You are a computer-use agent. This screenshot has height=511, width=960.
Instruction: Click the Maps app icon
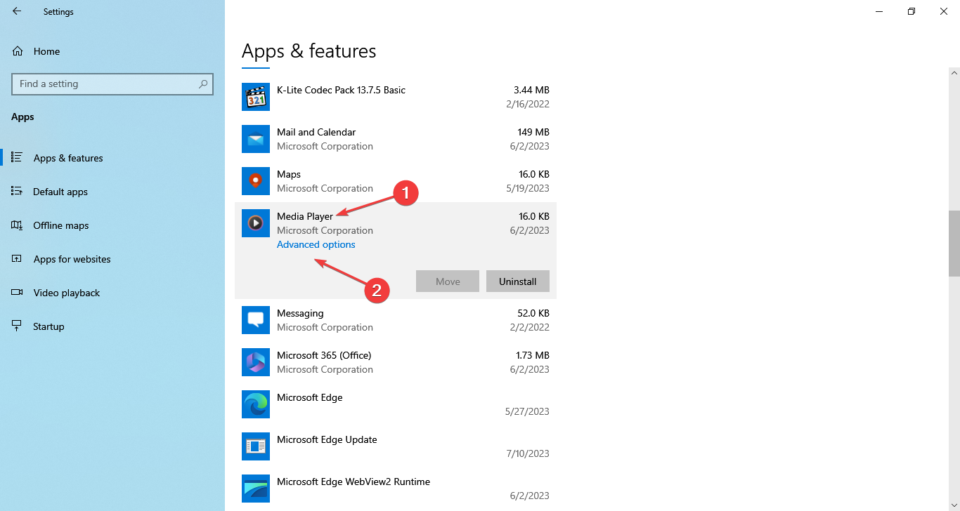click(256, 181)
